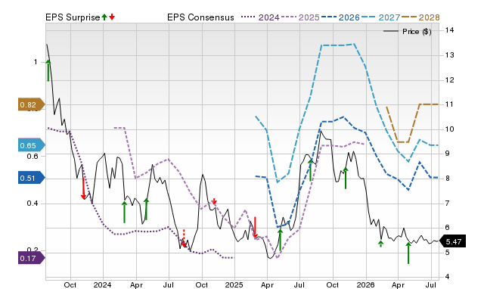Click the dotted red surprise arrow after July 2024
Screen dimensions: 484x289
tap(184, 238)
